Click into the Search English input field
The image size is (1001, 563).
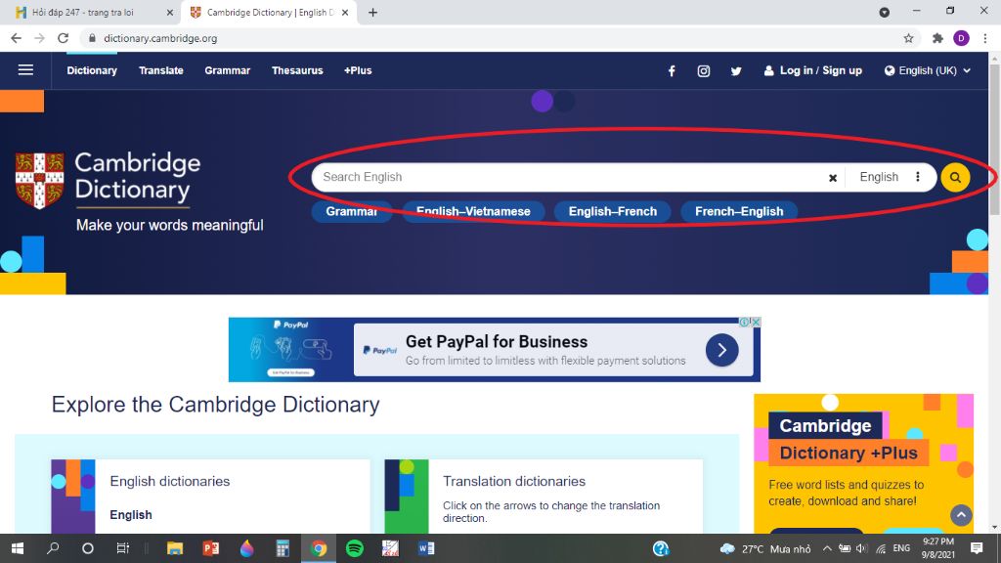[x=567, y=177]
